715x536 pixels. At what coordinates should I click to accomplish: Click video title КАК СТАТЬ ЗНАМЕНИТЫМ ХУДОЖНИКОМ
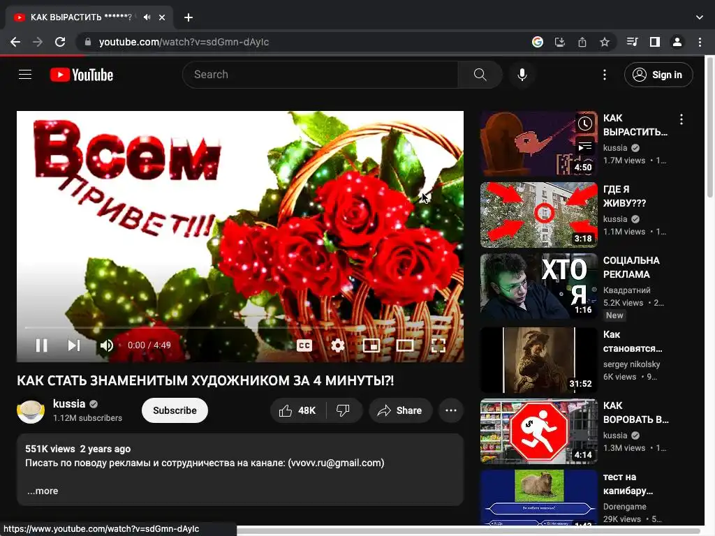205,380
